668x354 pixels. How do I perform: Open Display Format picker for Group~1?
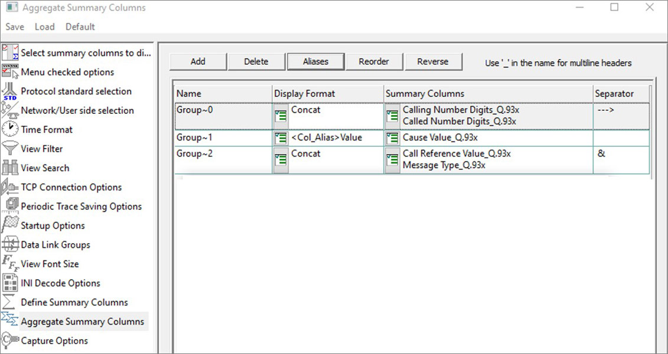[x=281, y=138]
